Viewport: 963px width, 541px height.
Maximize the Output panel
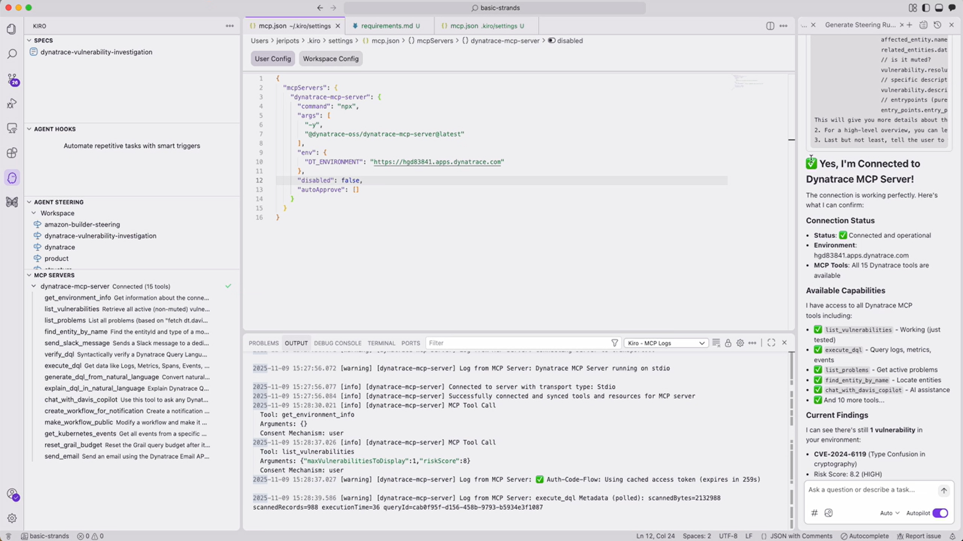point(771,343)
